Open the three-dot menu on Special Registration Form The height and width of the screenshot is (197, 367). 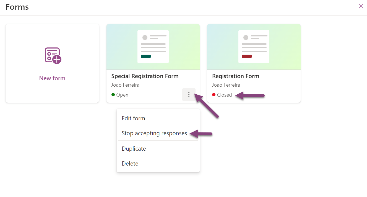(x=189, y=95)
